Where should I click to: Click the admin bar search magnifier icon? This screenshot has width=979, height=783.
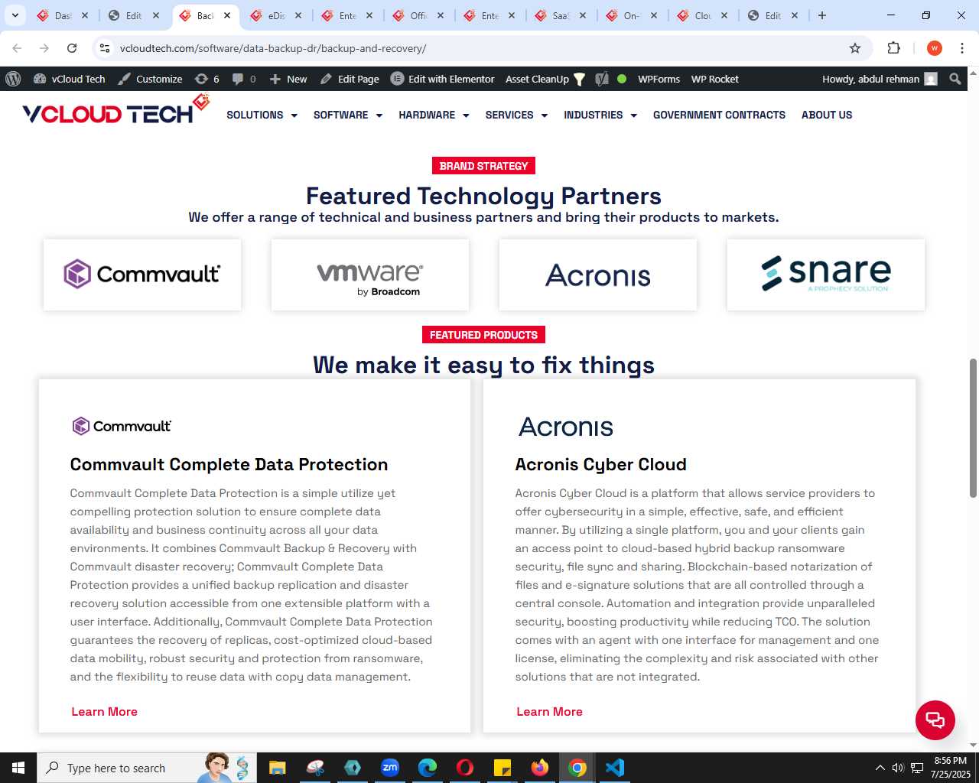955,79
